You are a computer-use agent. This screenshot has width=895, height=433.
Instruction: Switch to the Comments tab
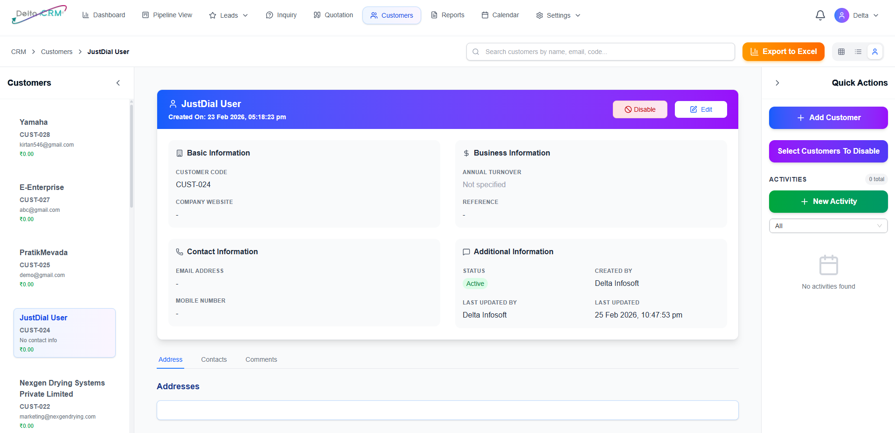[x=261, y=359]
